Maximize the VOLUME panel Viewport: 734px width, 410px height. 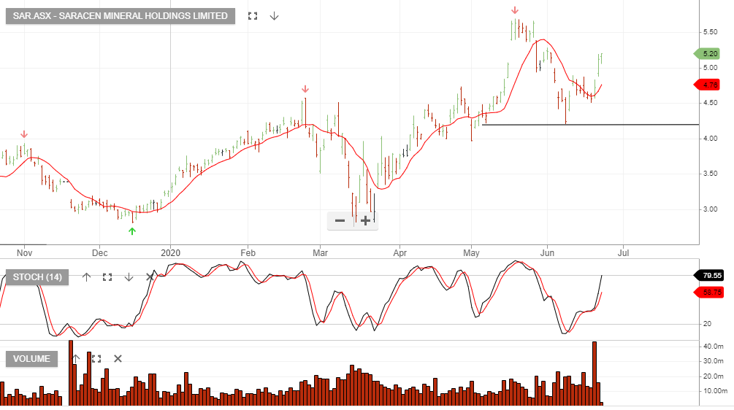(96, 359)
